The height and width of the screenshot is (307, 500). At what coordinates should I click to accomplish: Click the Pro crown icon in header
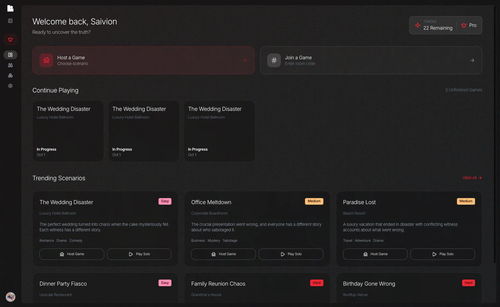point(464,25)
